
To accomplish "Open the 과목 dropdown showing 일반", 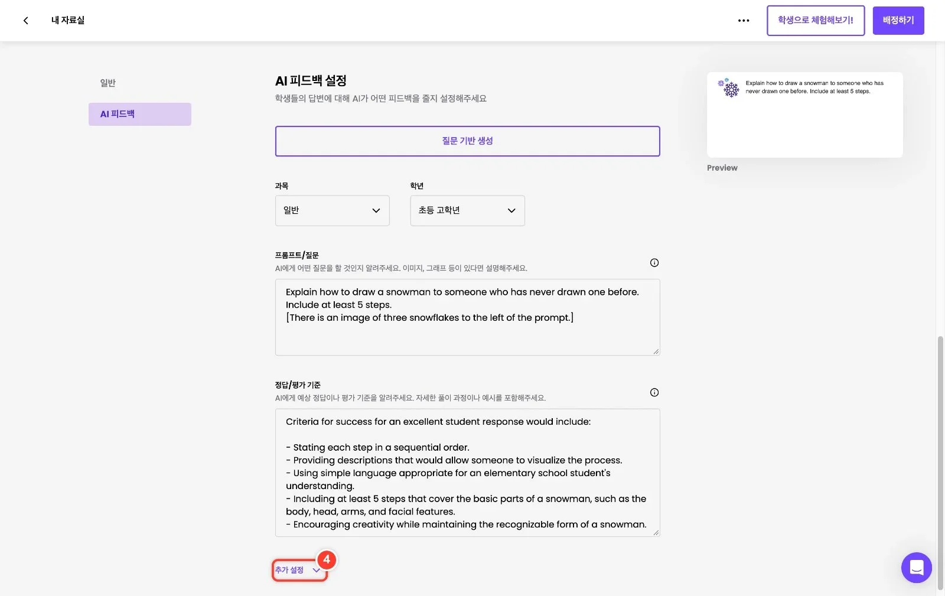I will coord(332,211).
